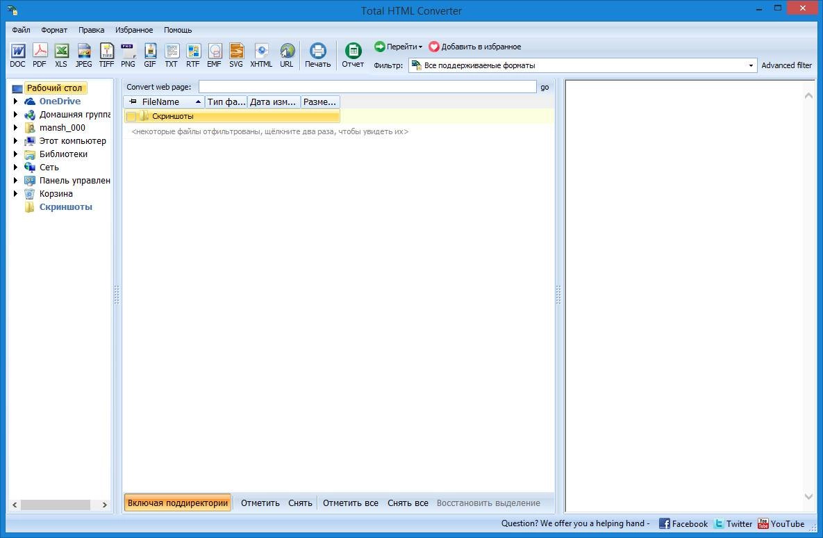The height and width of the screenshot is (538, 823).
Task: Open the Файл menu
Action: click(21, 30)
